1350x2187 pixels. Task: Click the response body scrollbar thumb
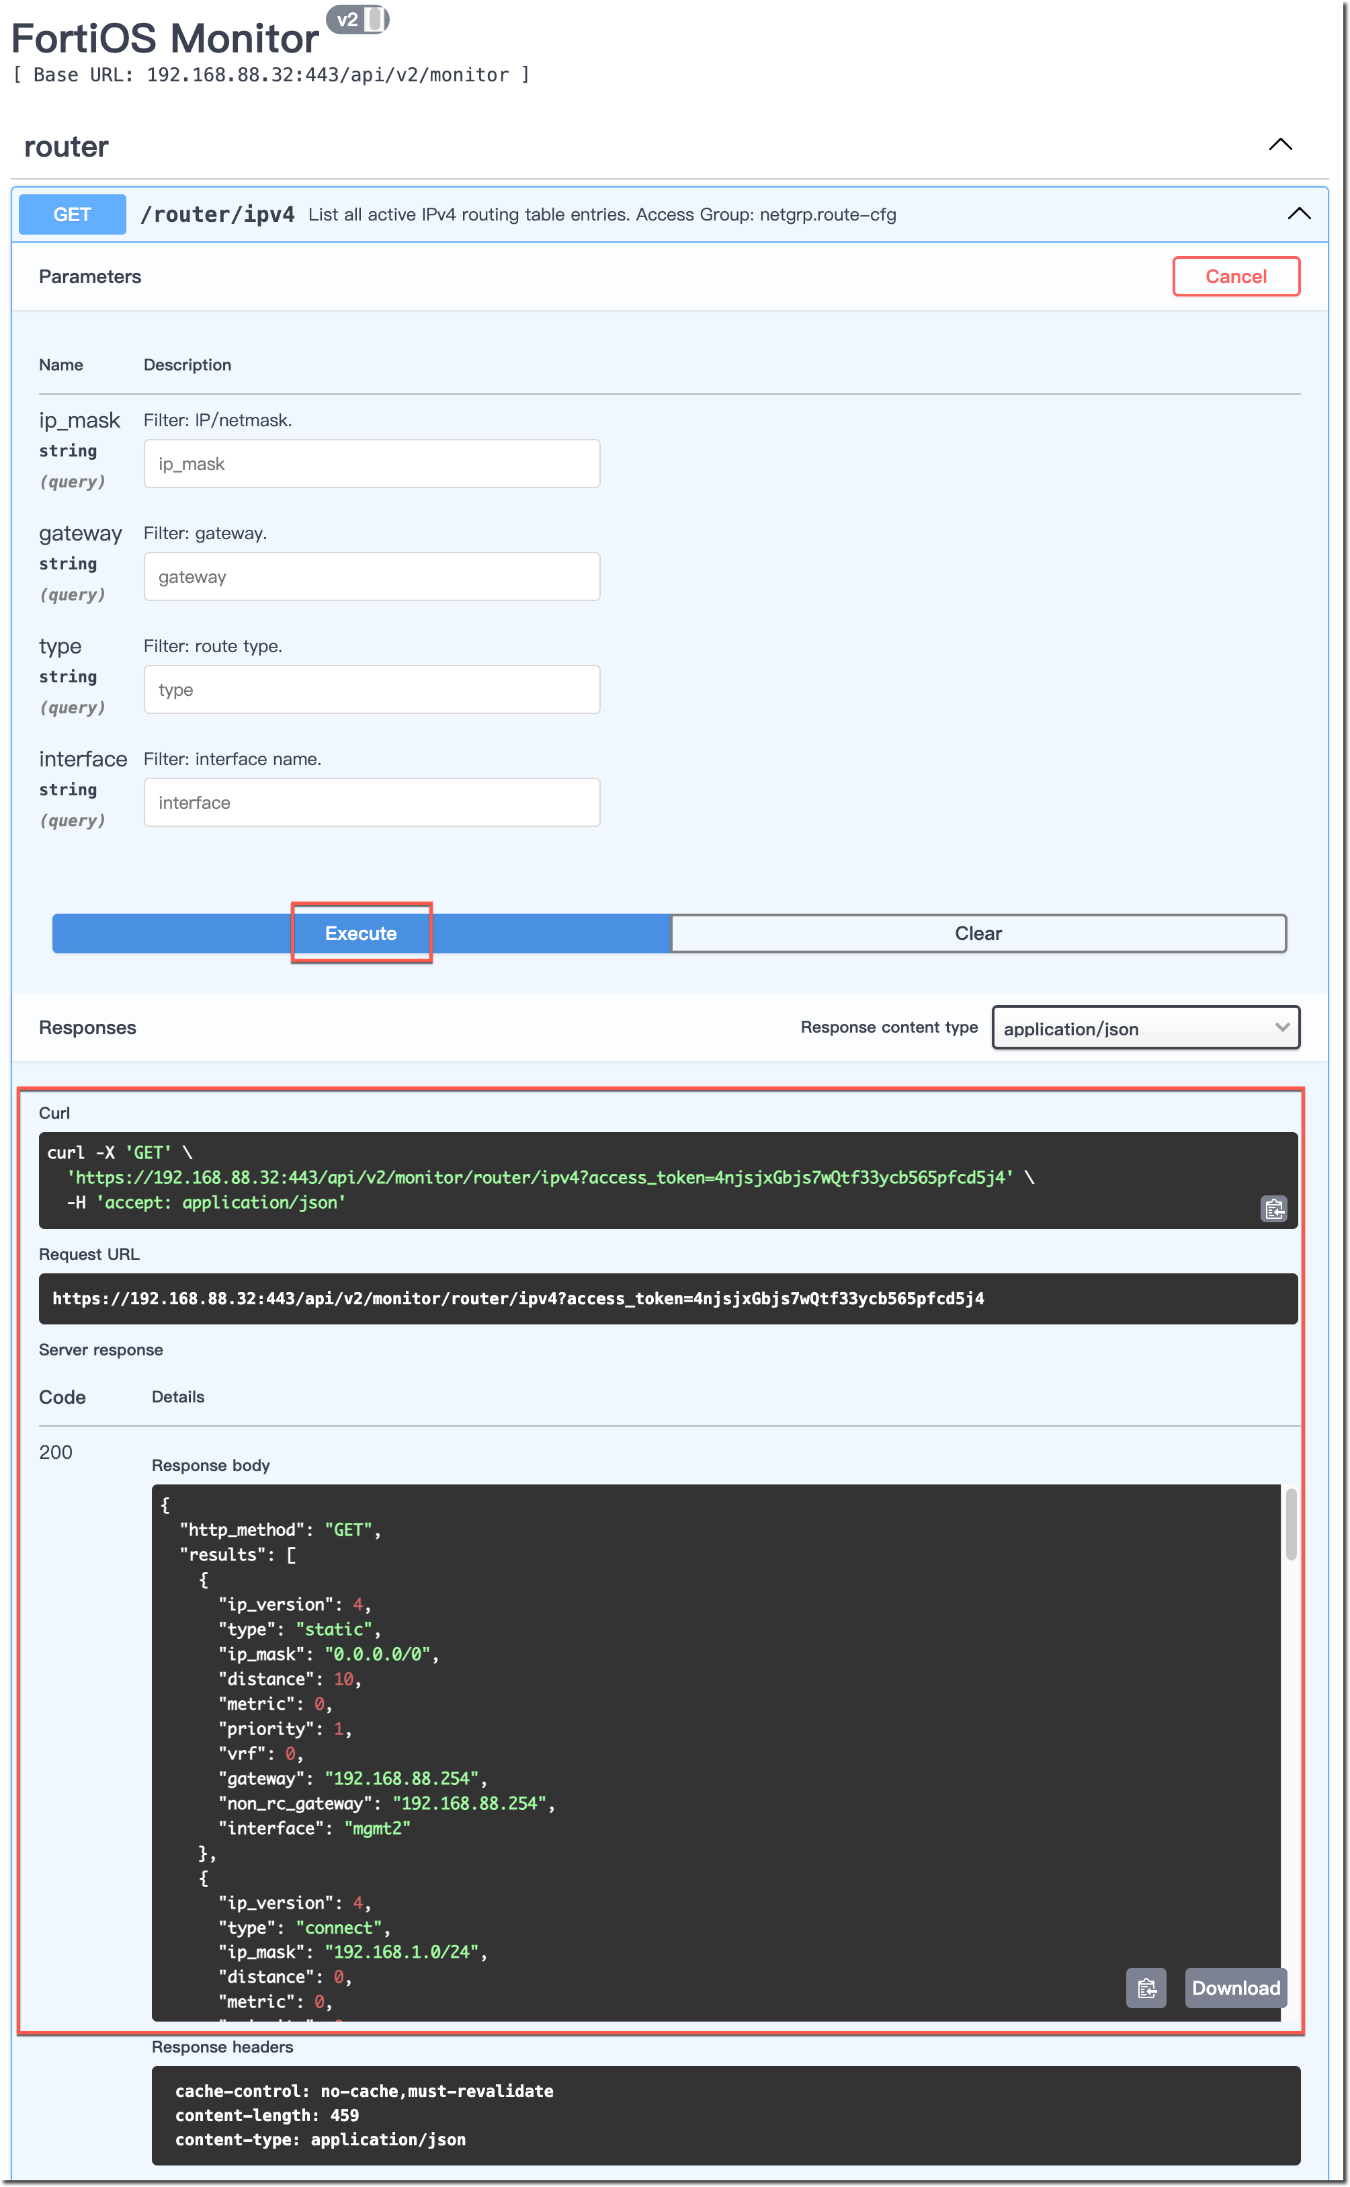point(1290,1523)
